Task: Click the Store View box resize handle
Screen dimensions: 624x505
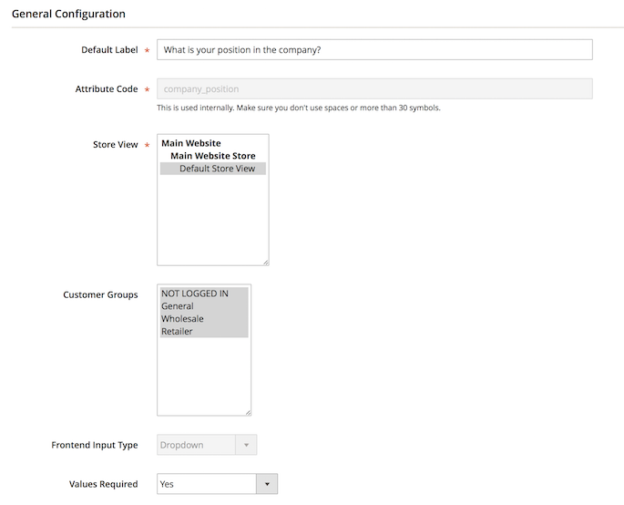Action: [x=265, y=262]
